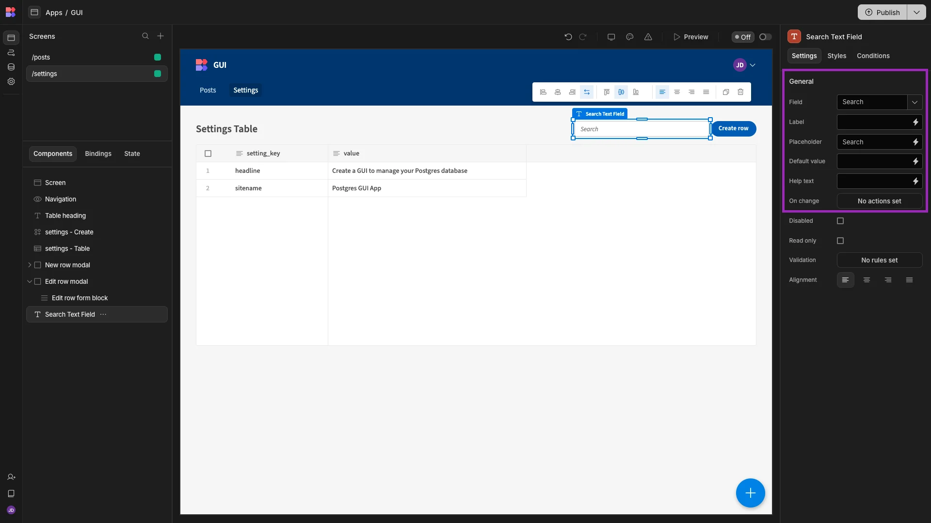Open the JD user menu chevron in app preview
Screen dimensions: 931x523
pyautogui.click(x=753, y=65)
